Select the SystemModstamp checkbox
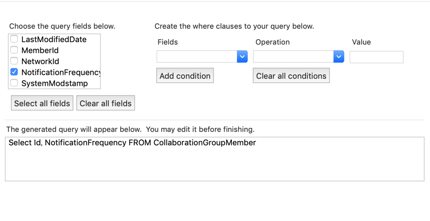The width and height of the screenshot is (430, 221). click(x=14, y=83)
